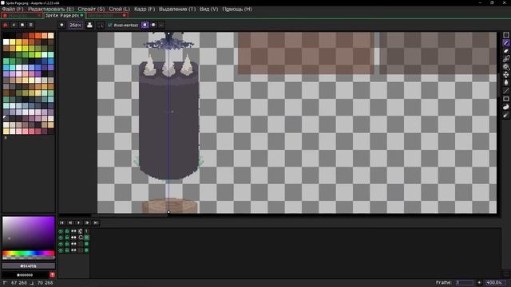This screenshot has width=511, height=287.
Task: Click the red palette edit lock icon
Action: (x=6, y=25)
